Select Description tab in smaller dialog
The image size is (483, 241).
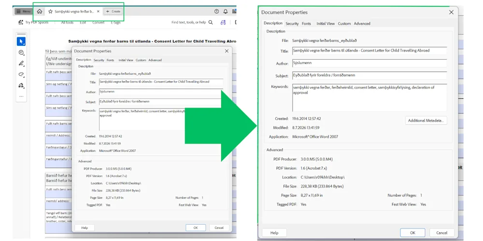coord(84,60)
